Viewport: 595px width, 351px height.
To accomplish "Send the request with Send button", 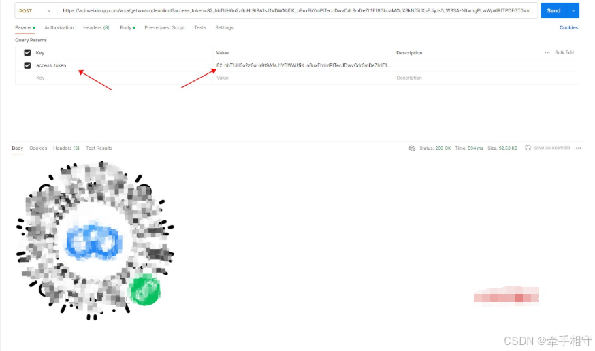I will tap(553, 11).
